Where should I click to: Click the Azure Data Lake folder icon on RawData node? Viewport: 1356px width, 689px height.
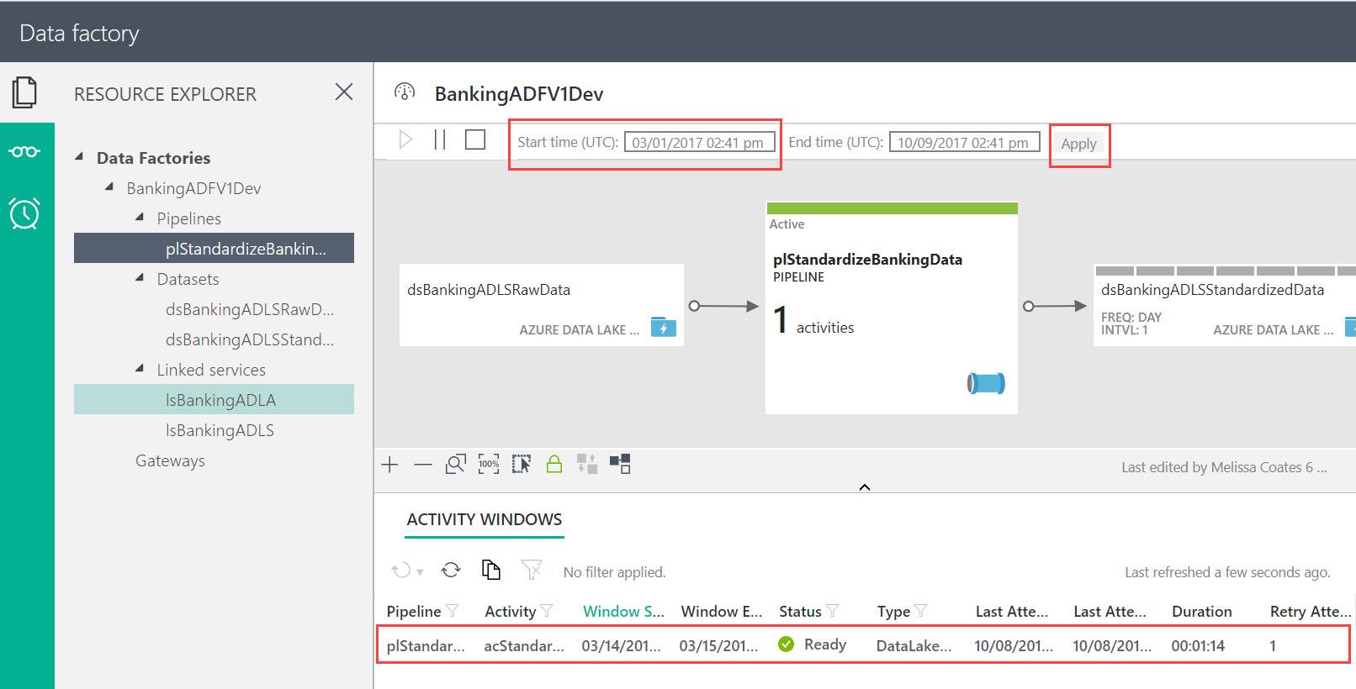point(664,327)
